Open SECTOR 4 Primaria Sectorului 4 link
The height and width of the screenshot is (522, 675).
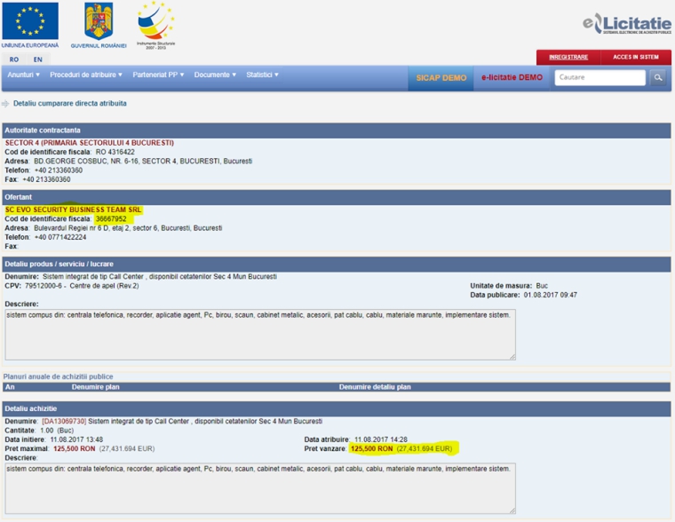click(x=90, y=143)
